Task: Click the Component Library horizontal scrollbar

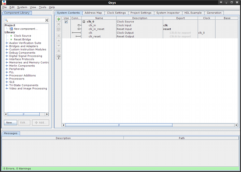Action: click(x=26, y=114)
